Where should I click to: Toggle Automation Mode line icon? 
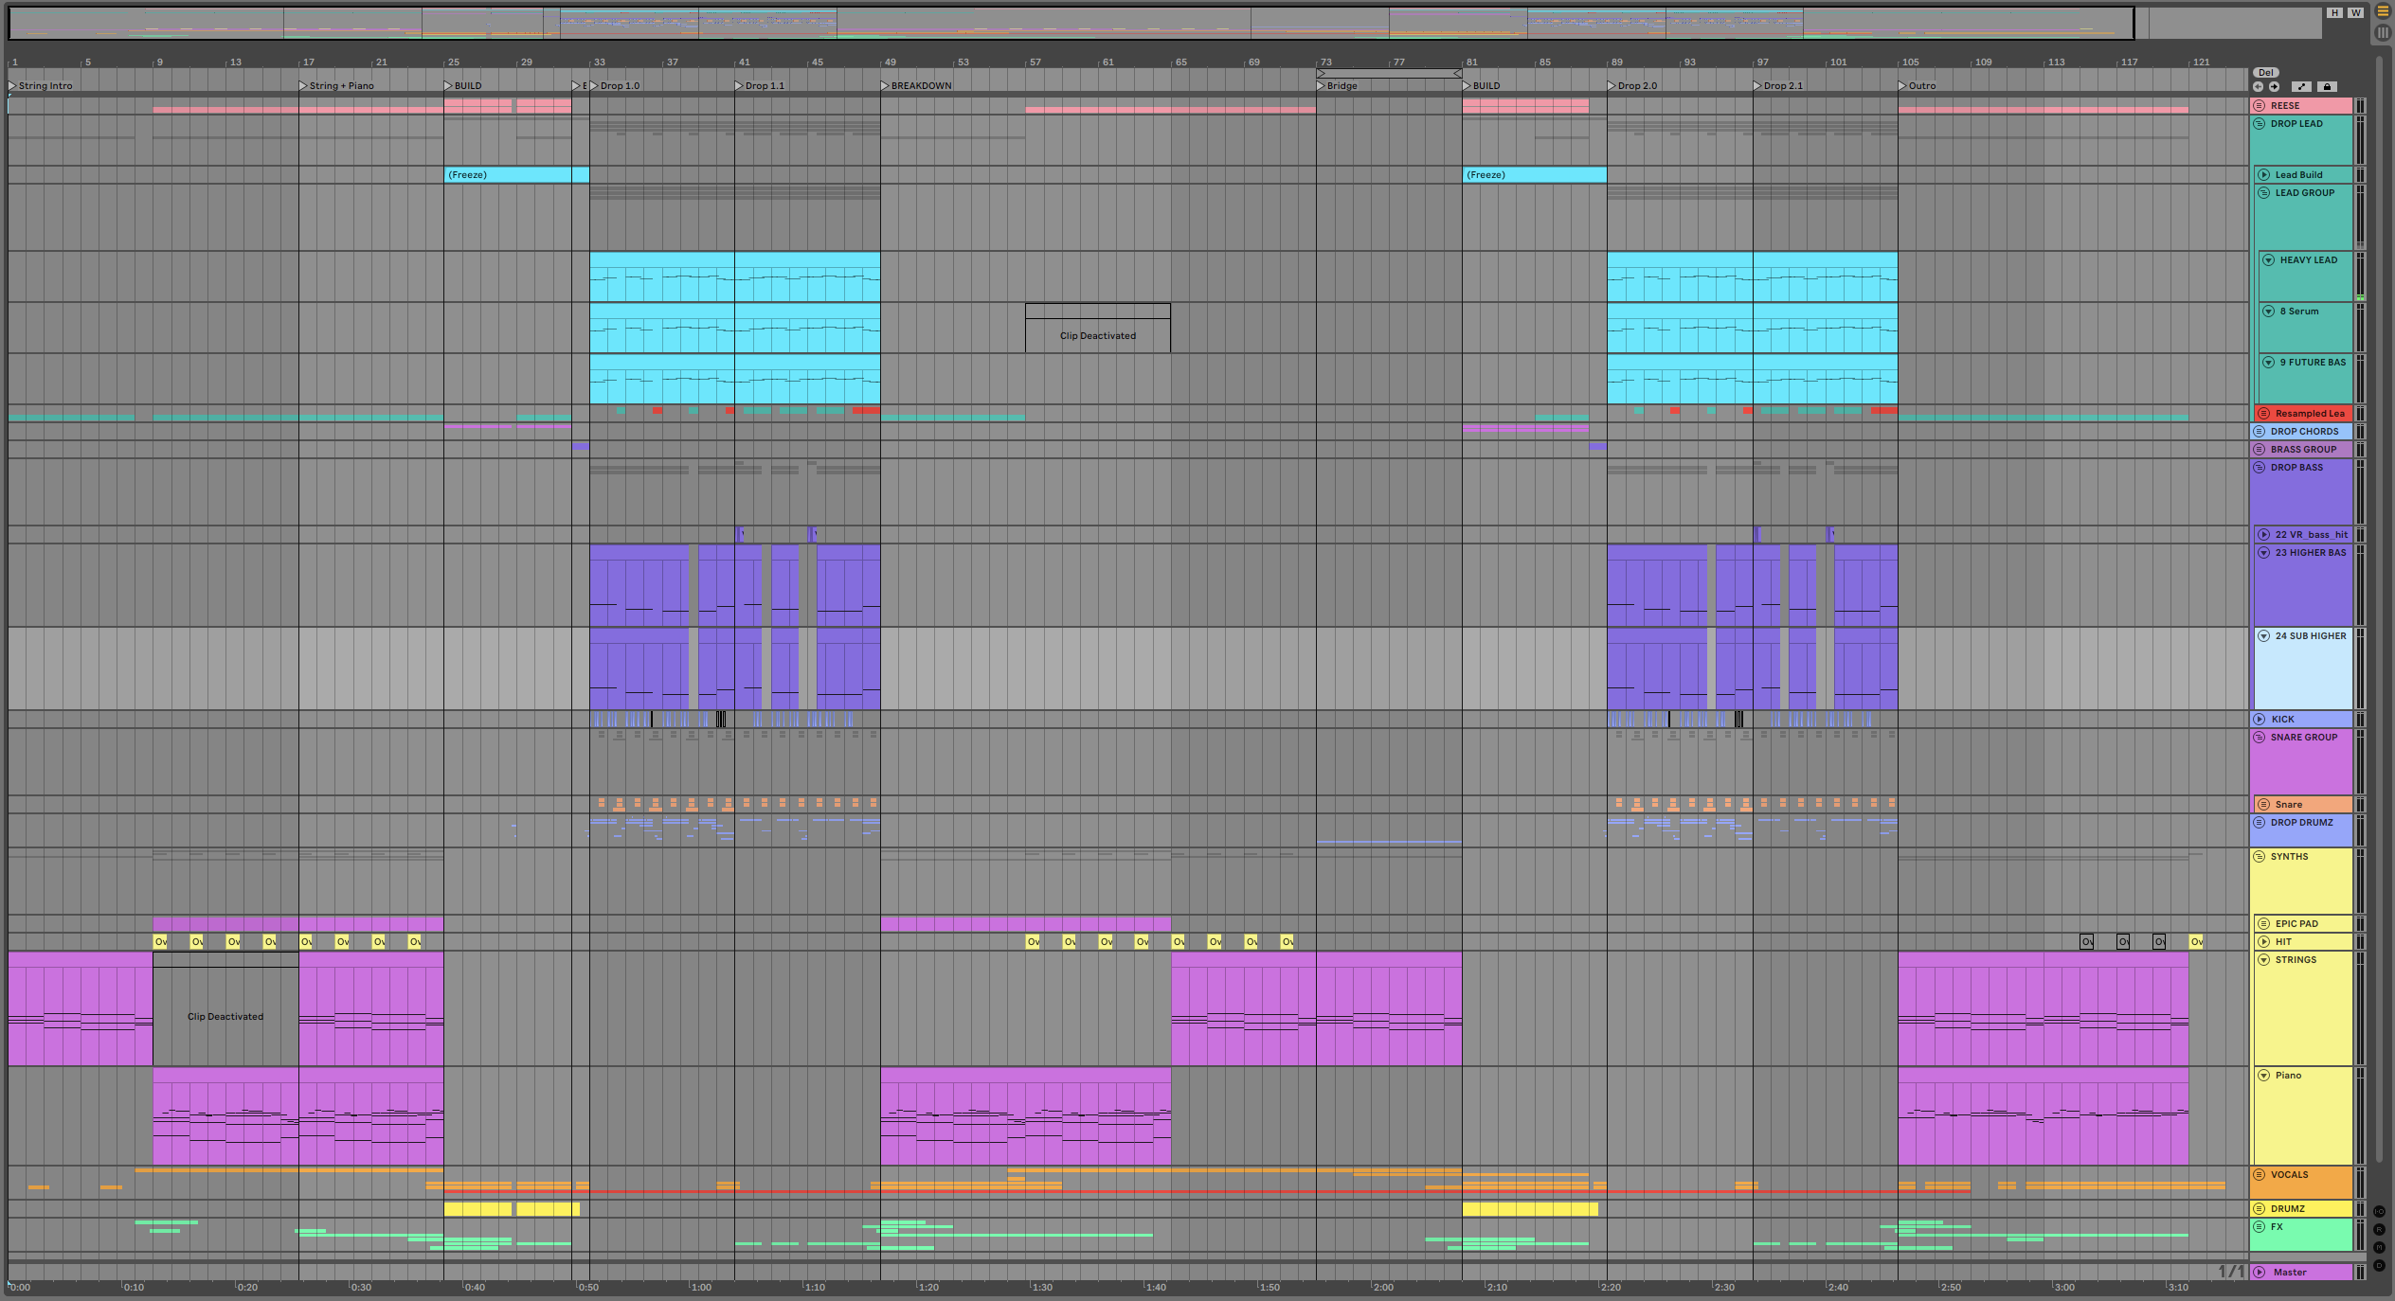pyautogui.click(x=2302, y=86)
